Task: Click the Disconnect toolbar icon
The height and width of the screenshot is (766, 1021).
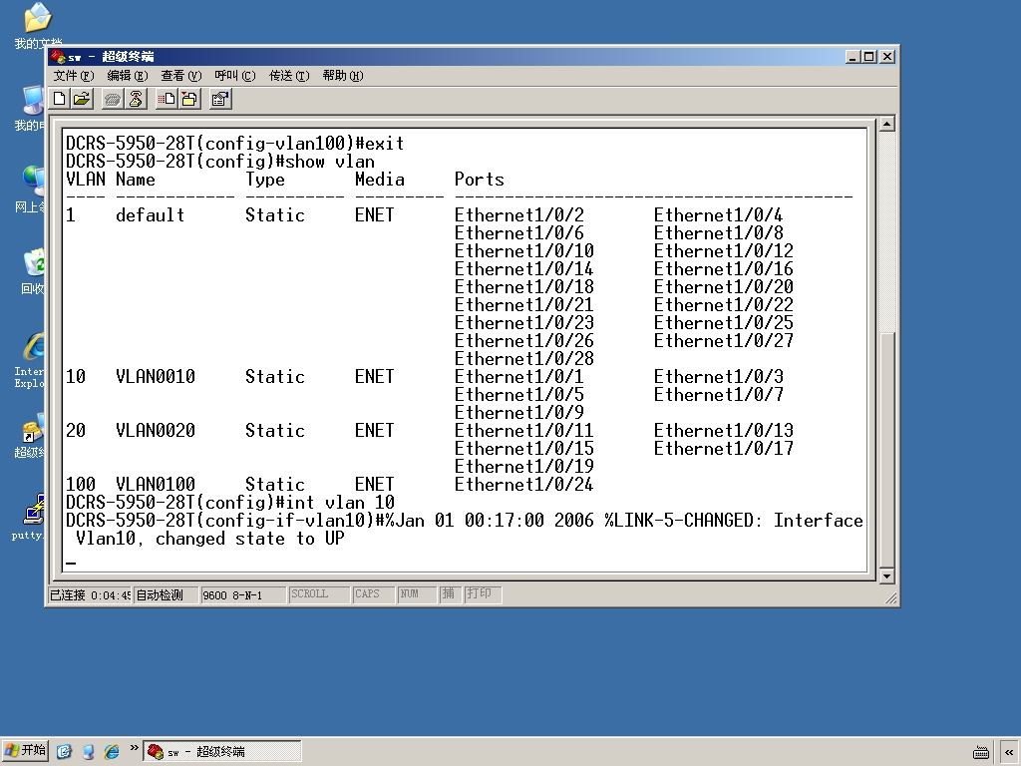Action: pos(136,99)
